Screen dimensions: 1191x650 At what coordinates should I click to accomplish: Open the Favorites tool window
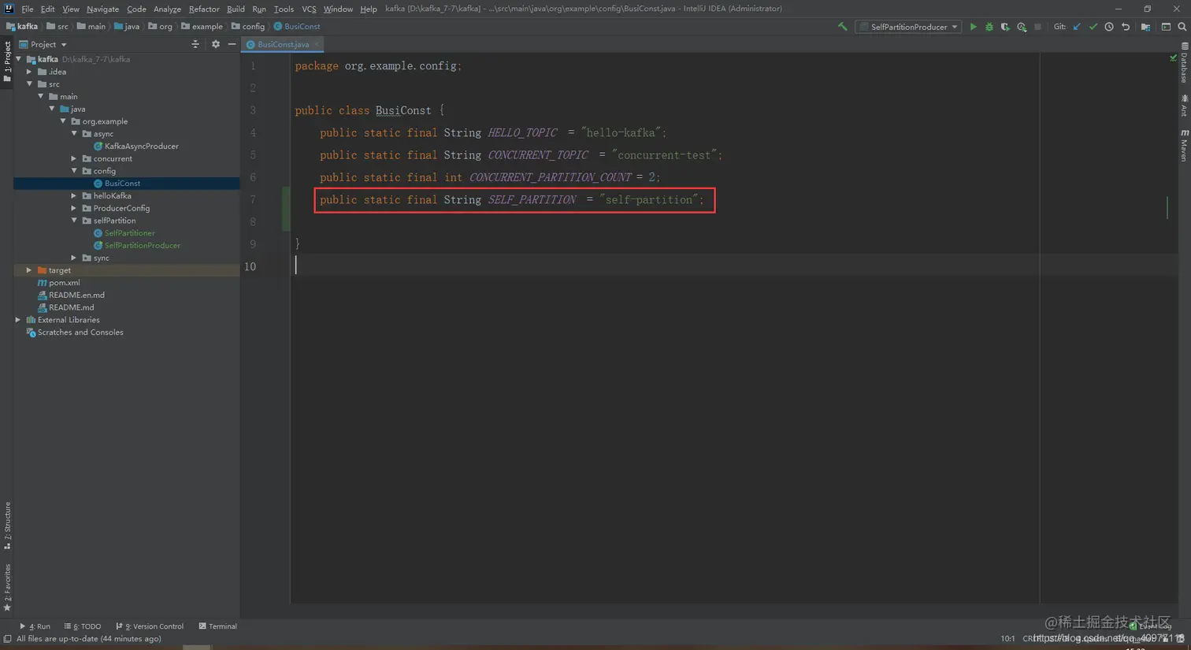[7, 587]
